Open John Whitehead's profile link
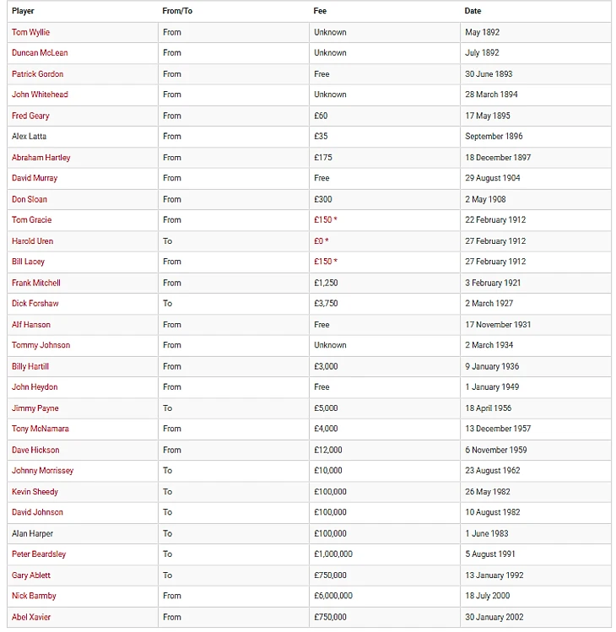Viewport: 616px width, 632px height. (x=40, y=95)
